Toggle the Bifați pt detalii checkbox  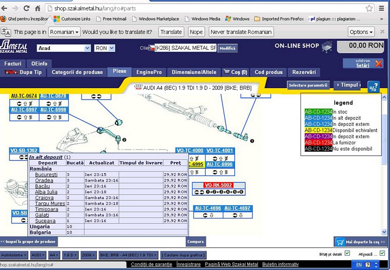click(x=347, y=253)
